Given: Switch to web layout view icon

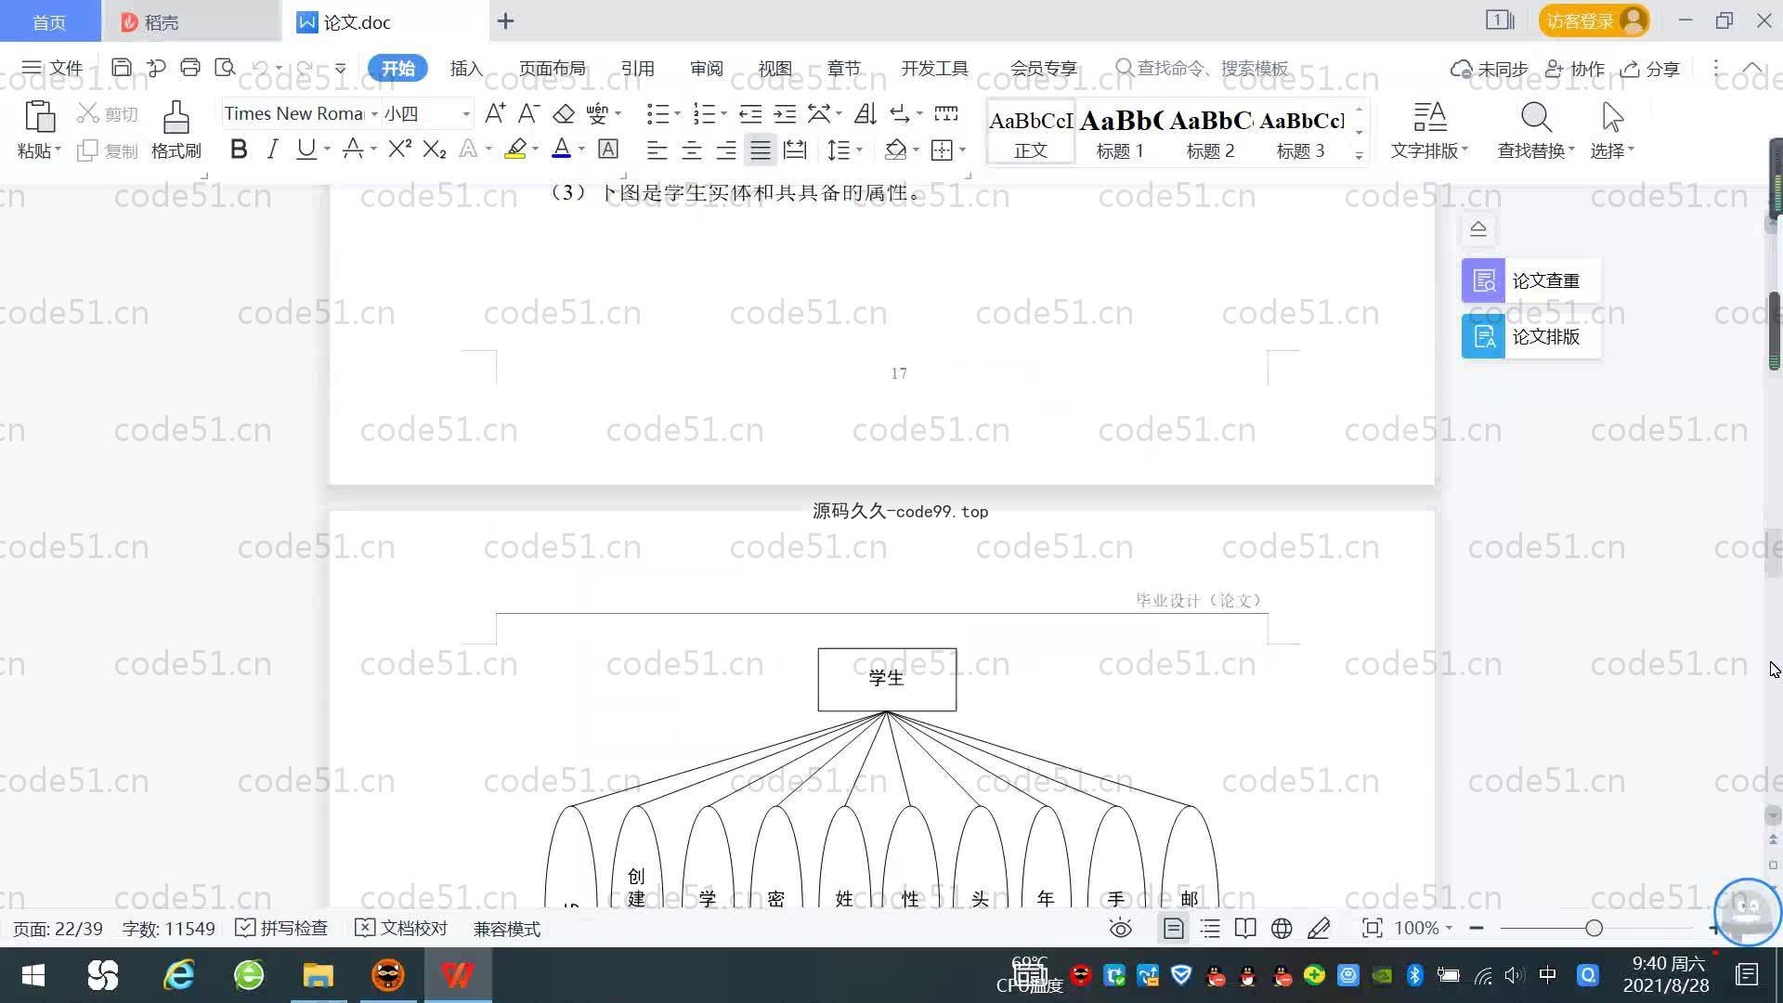Looking at the screenshot, I should pyautogui.click(x=1282, y=928).
